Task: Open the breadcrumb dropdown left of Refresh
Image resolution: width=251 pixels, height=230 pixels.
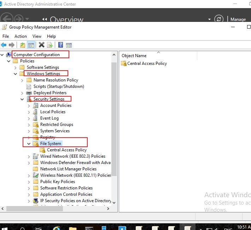Action: coord(209,19)
